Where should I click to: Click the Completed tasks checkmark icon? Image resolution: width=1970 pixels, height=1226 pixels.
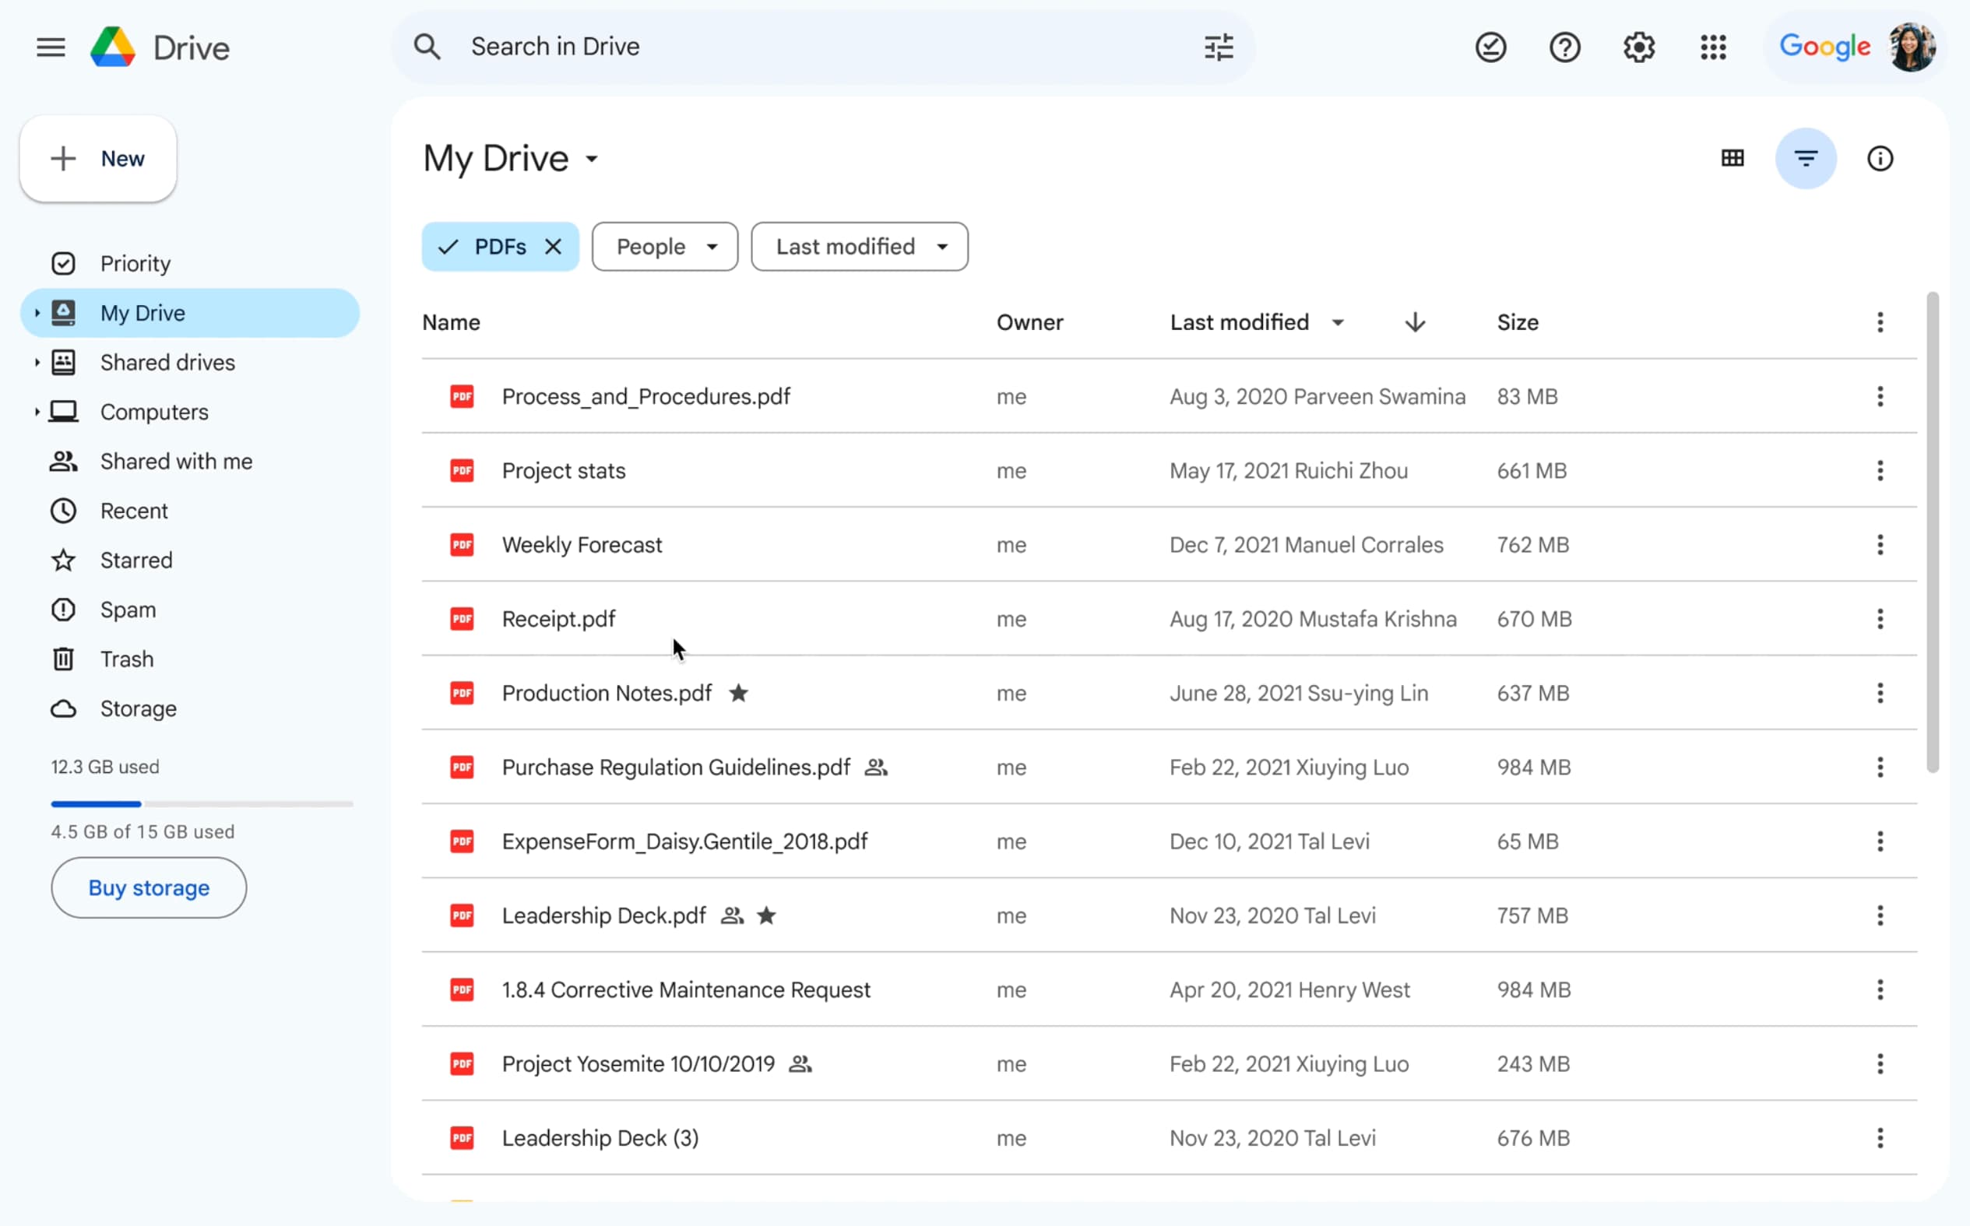[x=1491, y=47]
